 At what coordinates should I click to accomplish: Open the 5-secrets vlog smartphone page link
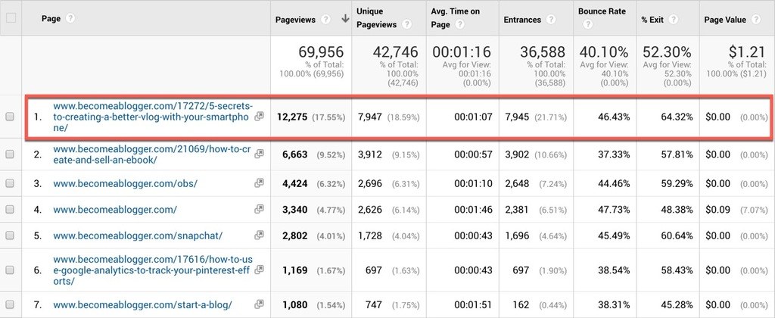[153, 117]
